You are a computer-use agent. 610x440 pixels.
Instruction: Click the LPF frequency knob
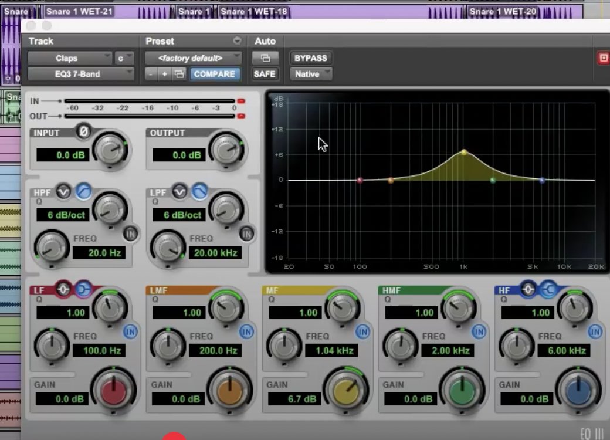(x=168, y=248)
